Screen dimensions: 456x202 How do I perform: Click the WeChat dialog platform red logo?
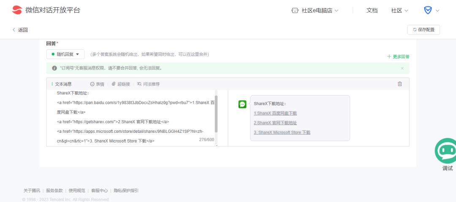[17, 10]
